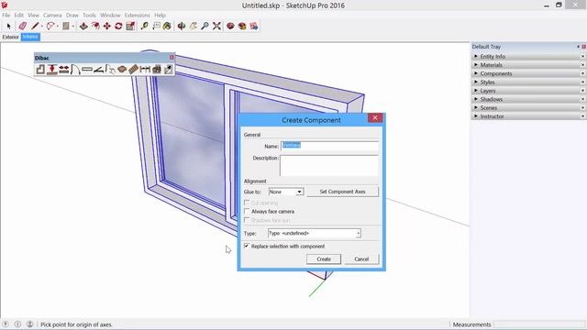Close the Create Component dialog

[375, 118]
